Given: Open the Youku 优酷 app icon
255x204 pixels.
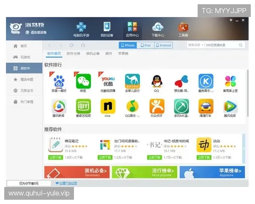Looking at the screenshot, I should pos(108,81).
